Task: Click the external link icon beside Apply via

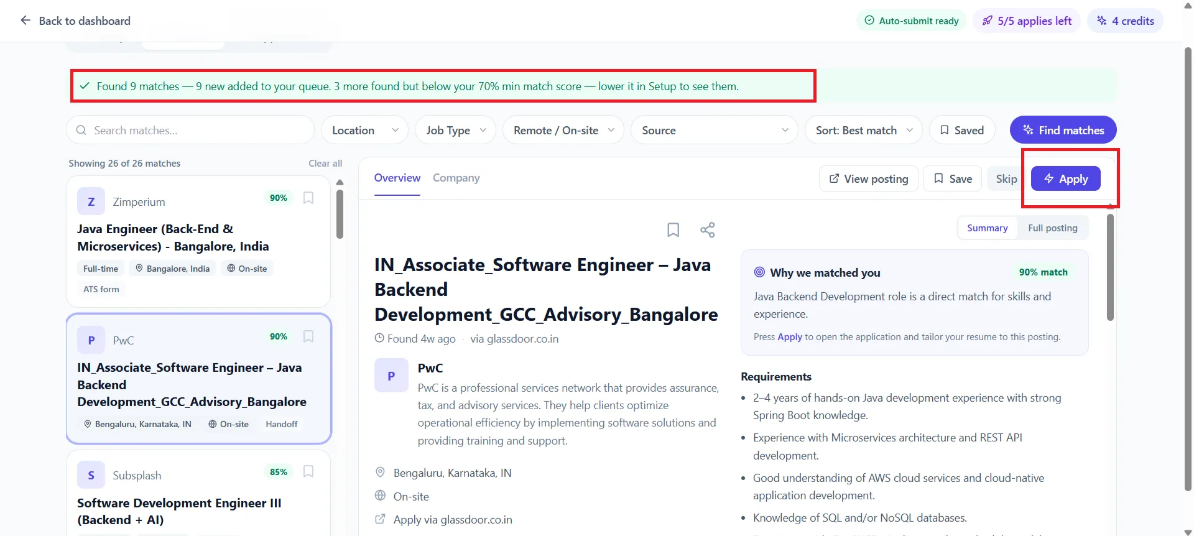Action: 380,519
